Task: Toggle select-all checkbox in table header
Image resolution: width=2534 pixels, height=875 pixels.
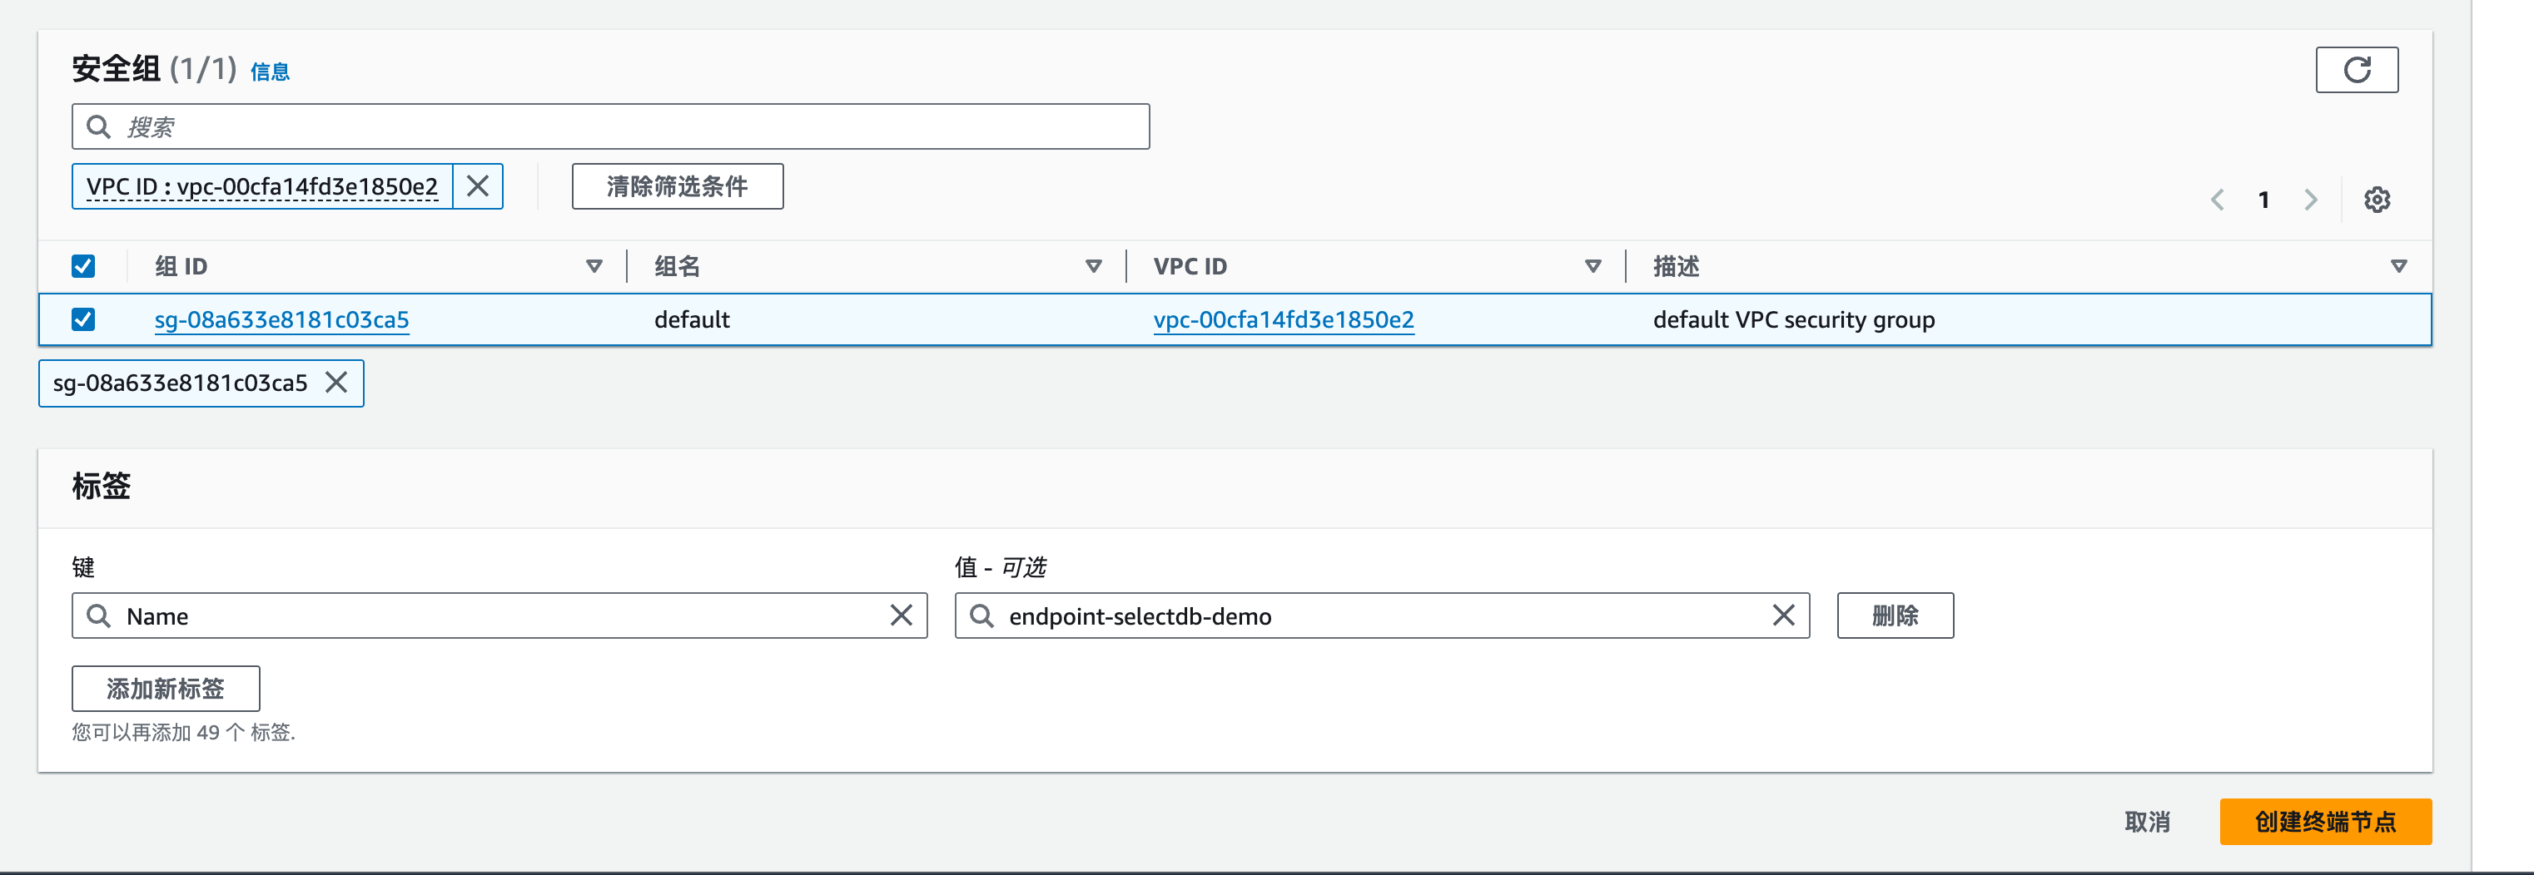Action: (x=83, y=266)
